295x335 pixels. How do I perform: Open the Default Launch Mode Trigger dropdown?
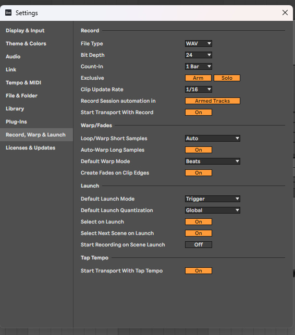click(213, 199)
